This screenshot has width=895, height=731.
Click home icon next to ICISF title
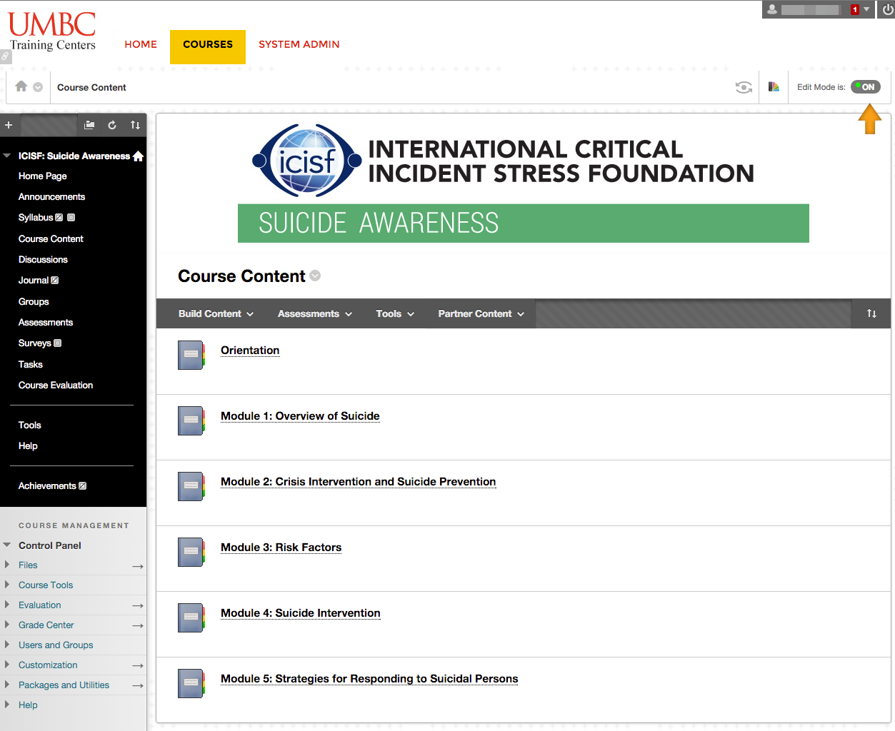point(139,156)
